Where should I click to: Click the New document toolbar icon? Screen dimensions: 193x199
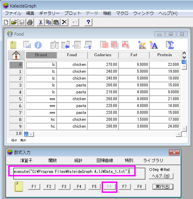6,22
